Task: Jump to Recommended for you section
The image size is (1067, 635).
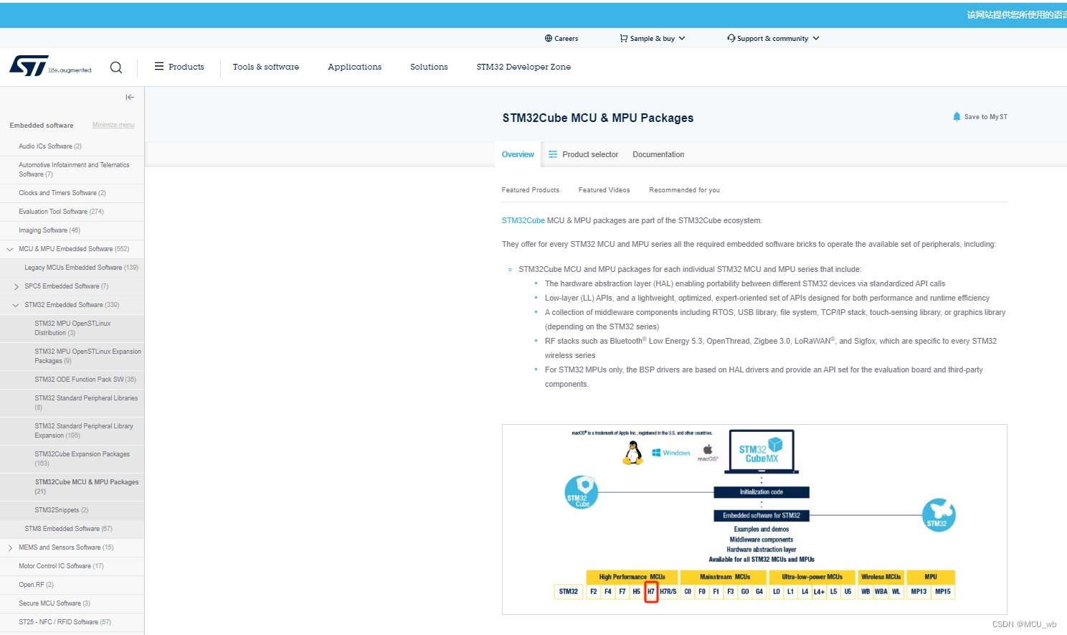Action: point(684,190)
